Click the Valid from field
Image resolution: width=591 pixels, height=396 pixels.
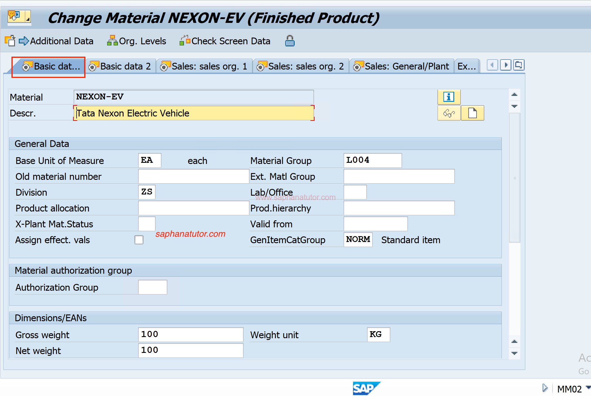[x=376, y=224]
